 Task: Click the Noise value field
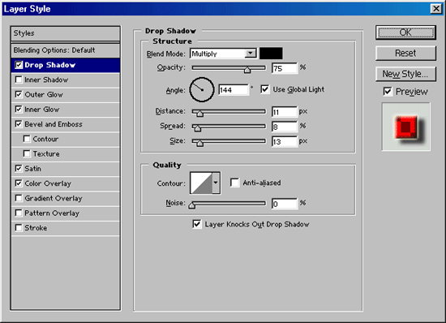(x=285, y=204)
